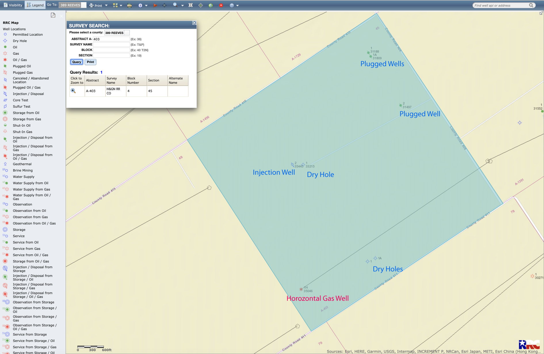Clear map graphics with red X icon

click(x=221, y=5)
